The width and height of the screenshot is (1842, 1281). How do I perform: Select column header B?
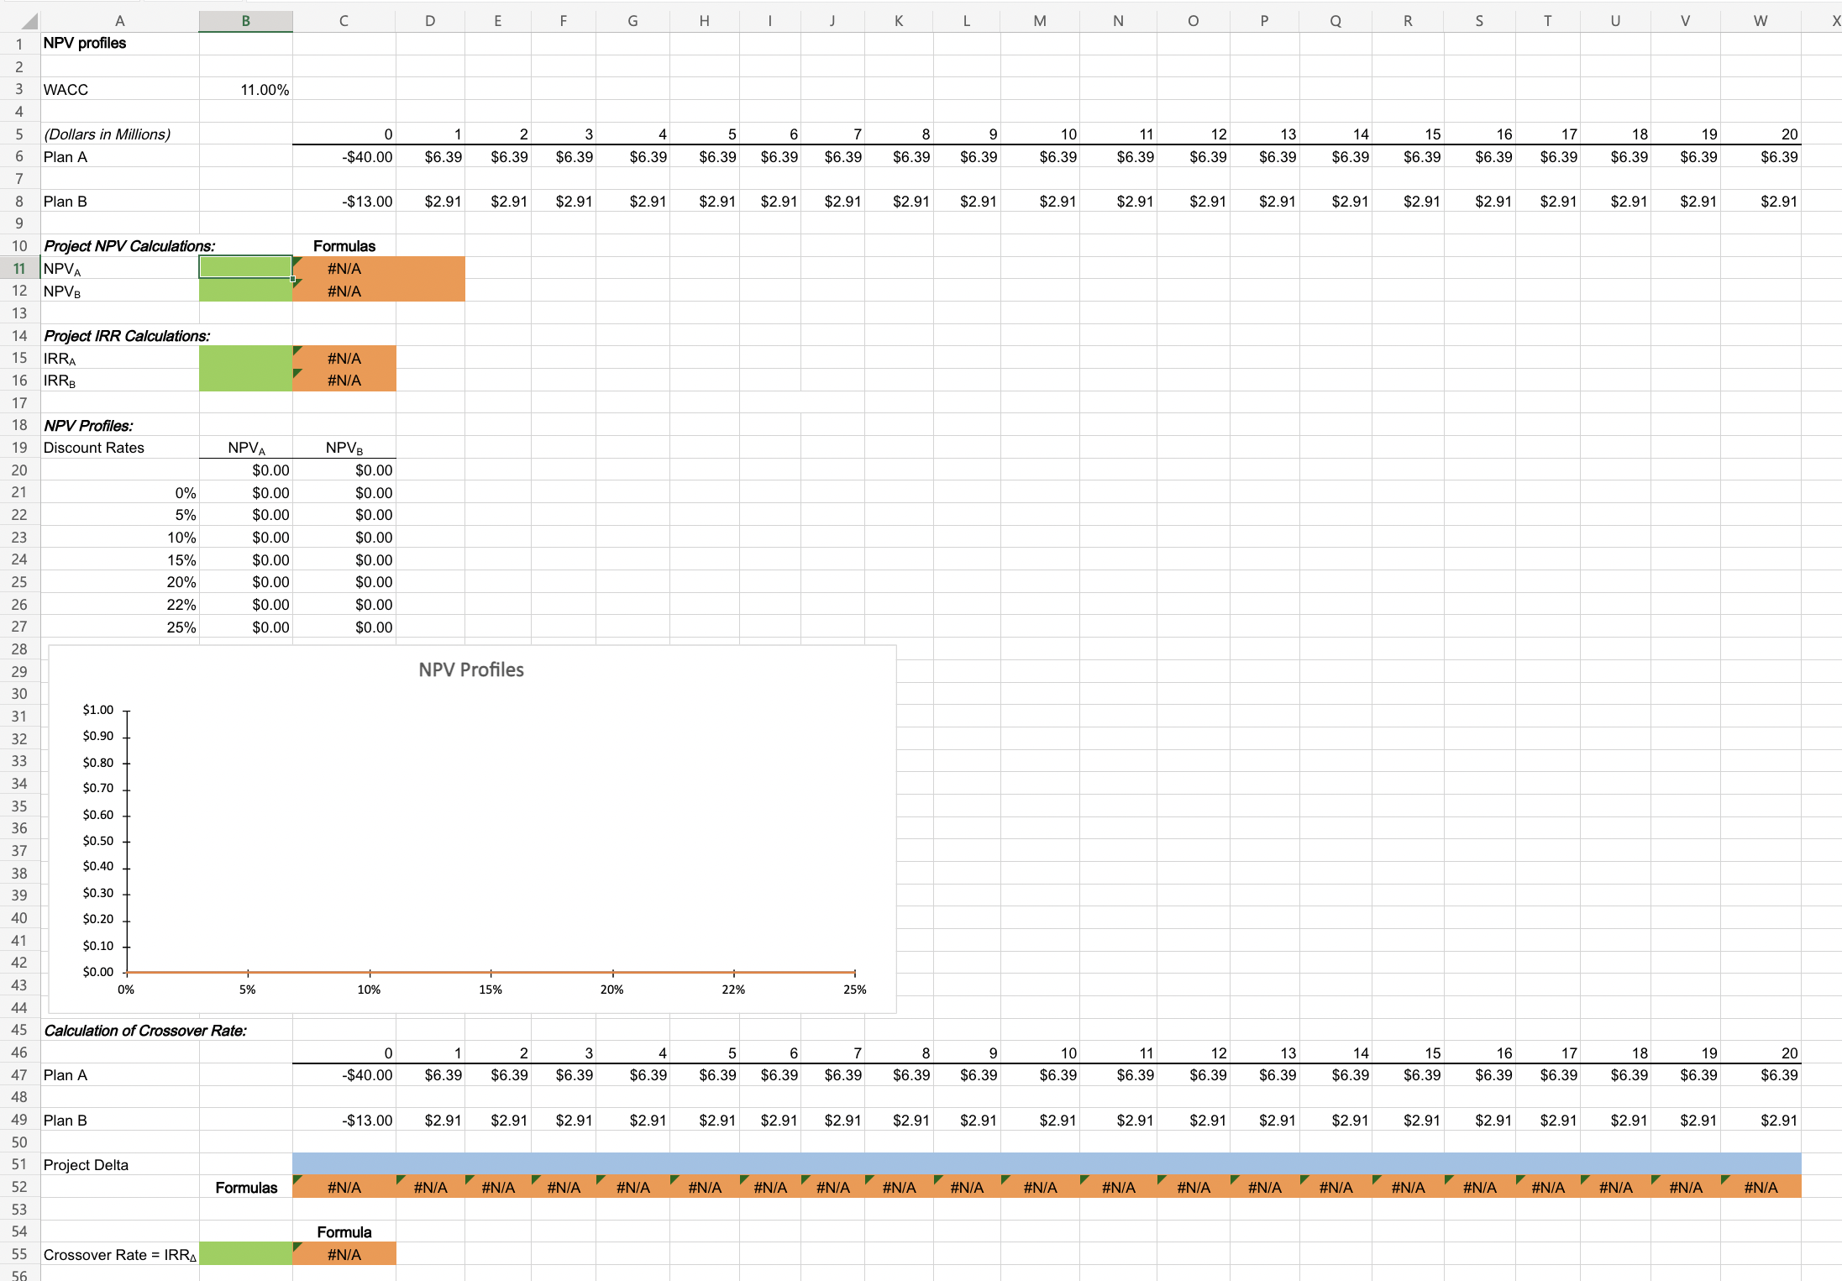[244, 19]
